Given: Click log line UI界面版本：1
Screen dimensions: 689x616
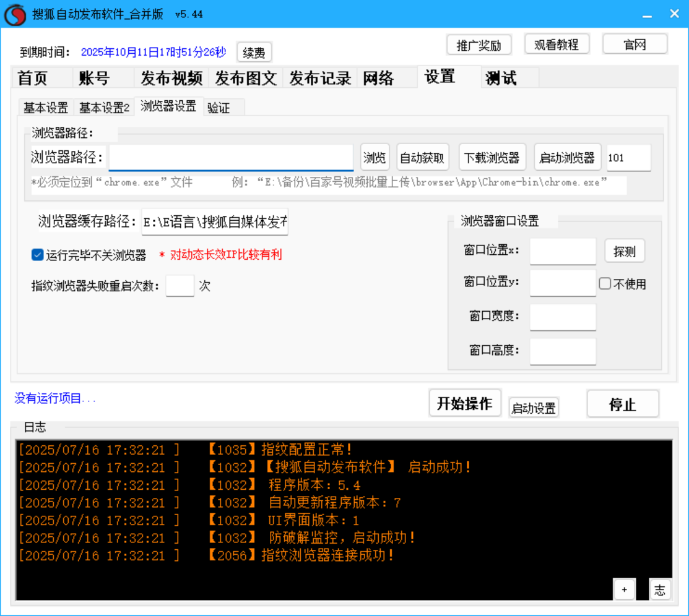Looking at the screenshot, I should tap(189, 520).
